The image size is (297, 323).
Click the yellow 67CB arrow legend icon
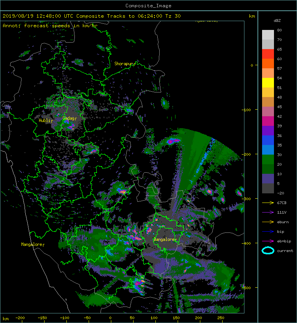tap(268, 203)
